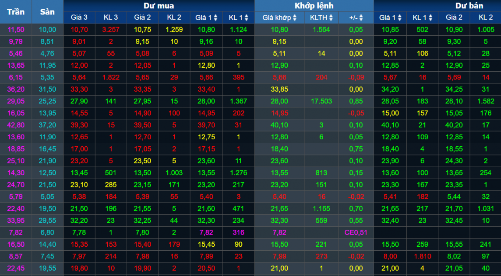Screen dimensions: 501x276
Task: Click sort arrows beside KLTH header
Action: tap(331, 18)
